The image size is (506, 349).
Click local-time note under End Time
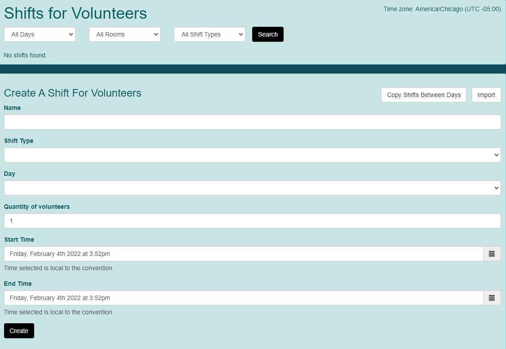59,312
